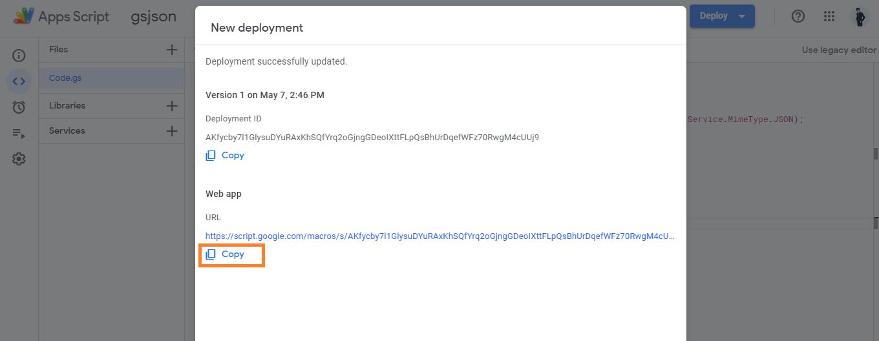
Task: Click the Libraries section label
Action: 67,105
